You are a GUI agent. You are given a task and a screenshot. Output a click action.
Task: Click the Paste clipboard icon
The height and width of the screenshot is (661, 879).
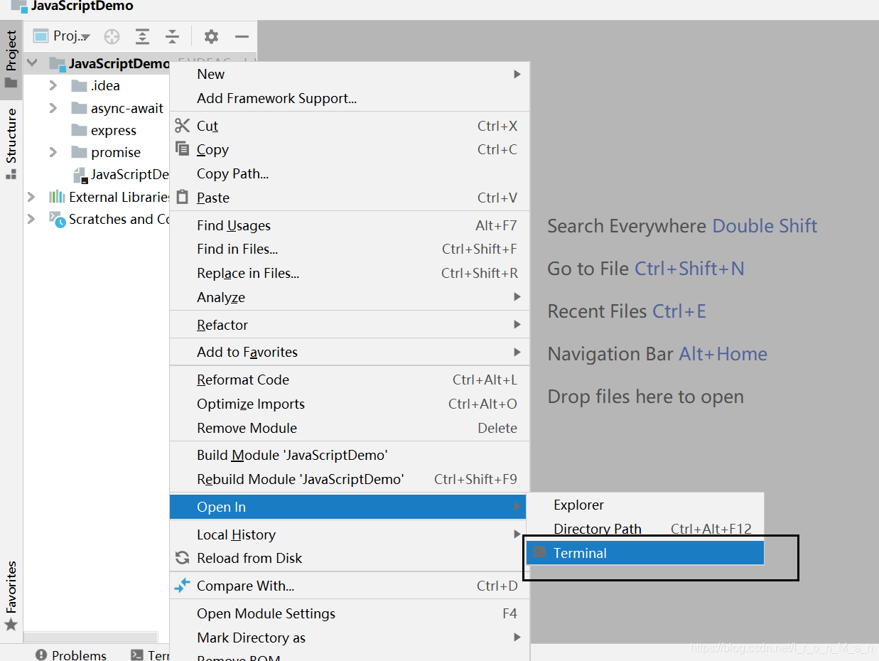pos(183,197)
